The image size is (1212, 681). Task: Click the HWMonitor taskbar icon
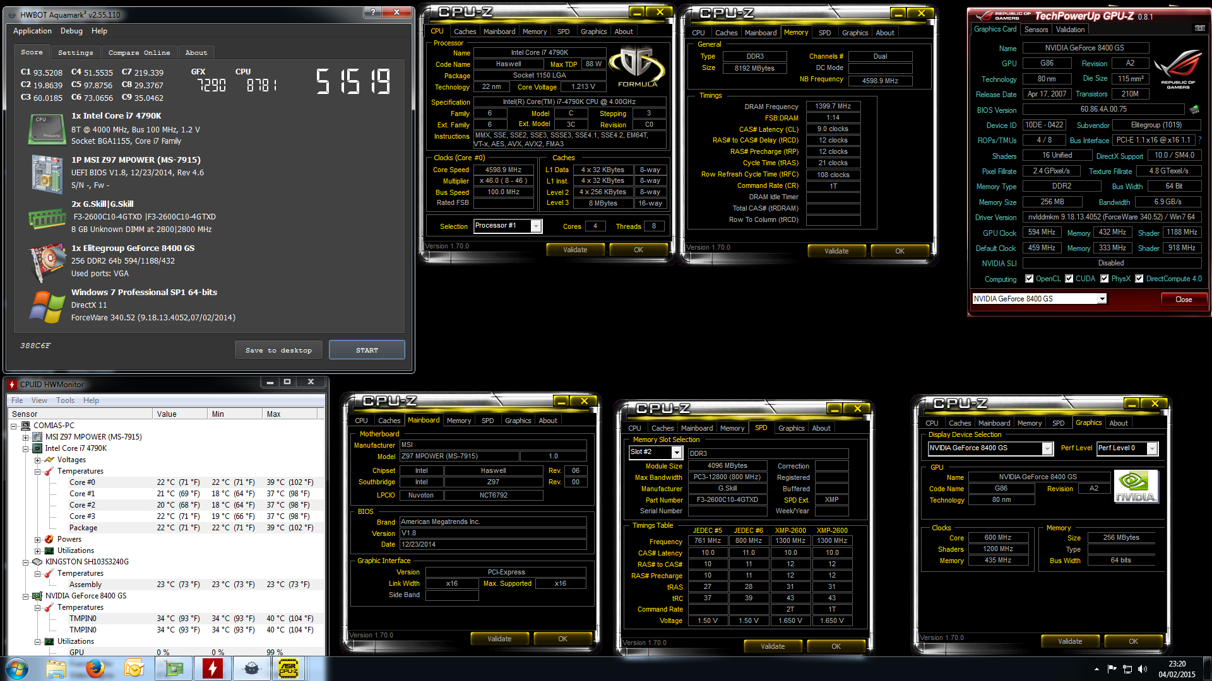(x=213, y=668)
